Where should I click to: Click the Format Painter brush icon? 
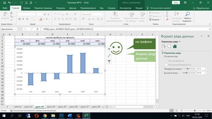12,20
